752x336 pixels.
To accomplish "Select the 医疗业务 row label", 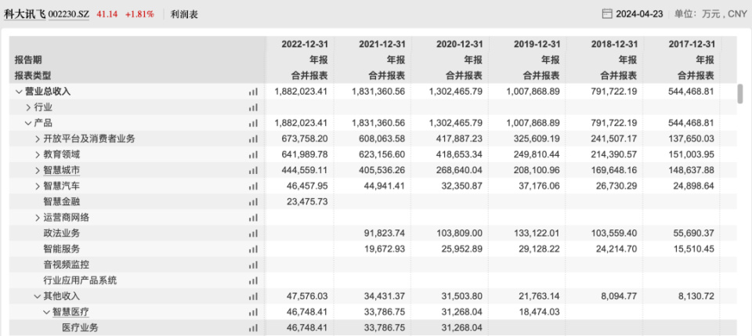I will tap(80, 328).
